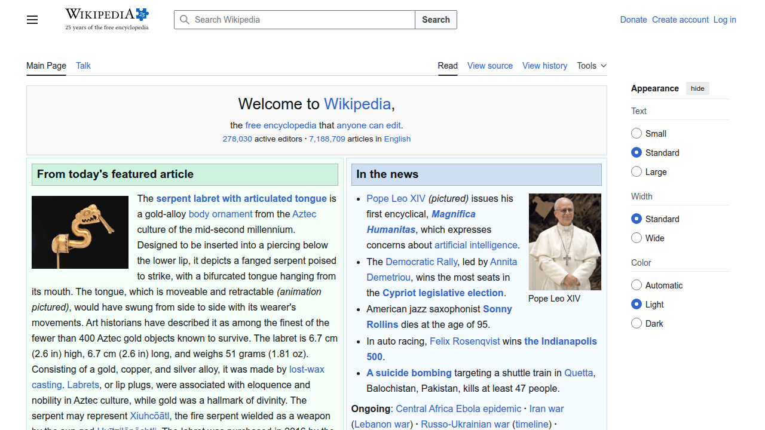Open the Magnifica Humanitas link
The width and height of the screenshot is (765, 430).
tap(454, 214)
